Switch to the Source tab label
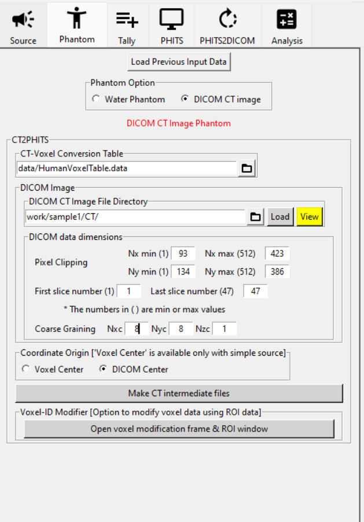Image resolution: width=364 pixels, height=522 pixels. tap(23, 41)
